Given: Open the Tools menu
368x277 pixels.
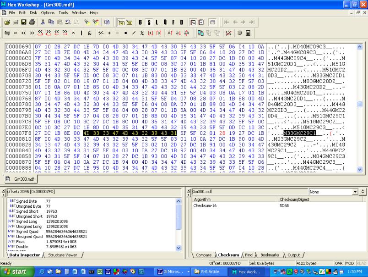Looking at the screenshot, I should tap(63, 12).
